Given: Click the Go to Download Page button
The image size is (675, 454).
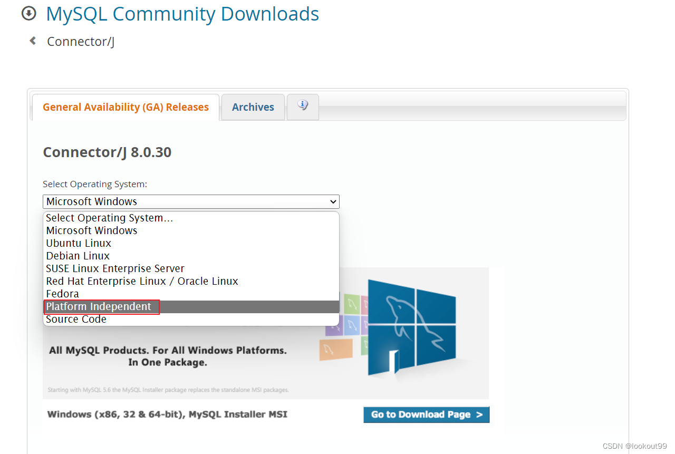Looking at the screenshot, I should [427, 414].
